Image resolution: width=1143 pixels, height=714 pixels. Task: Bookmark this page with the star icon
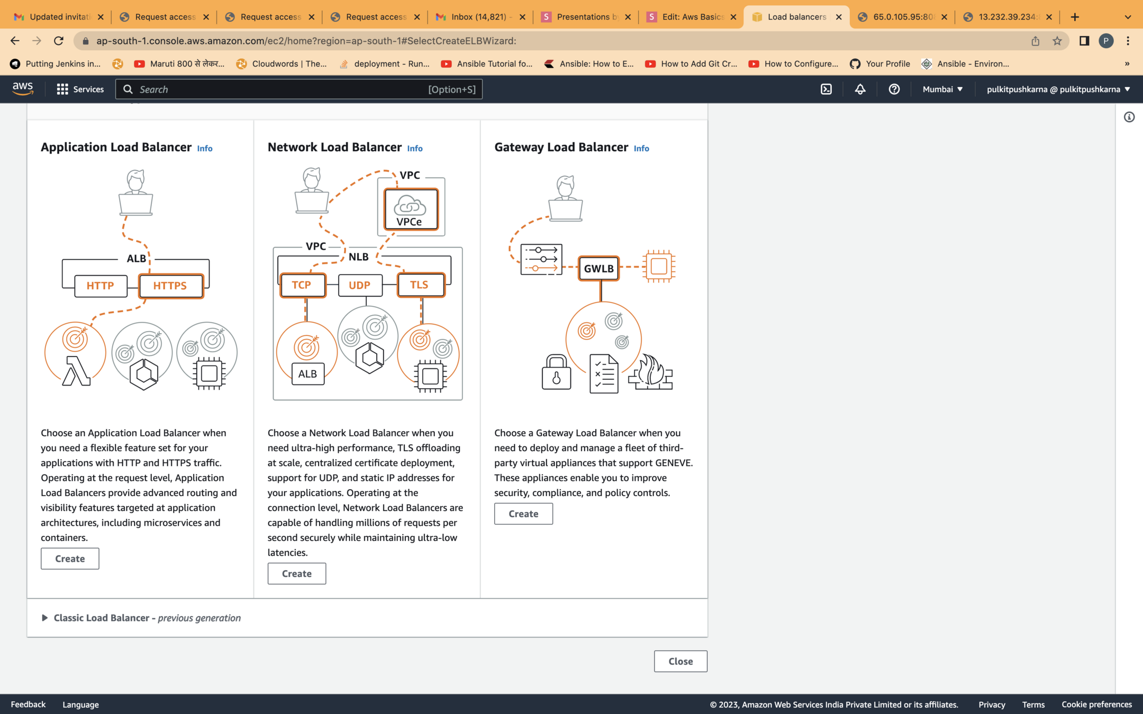click(x=1057, y=41)
